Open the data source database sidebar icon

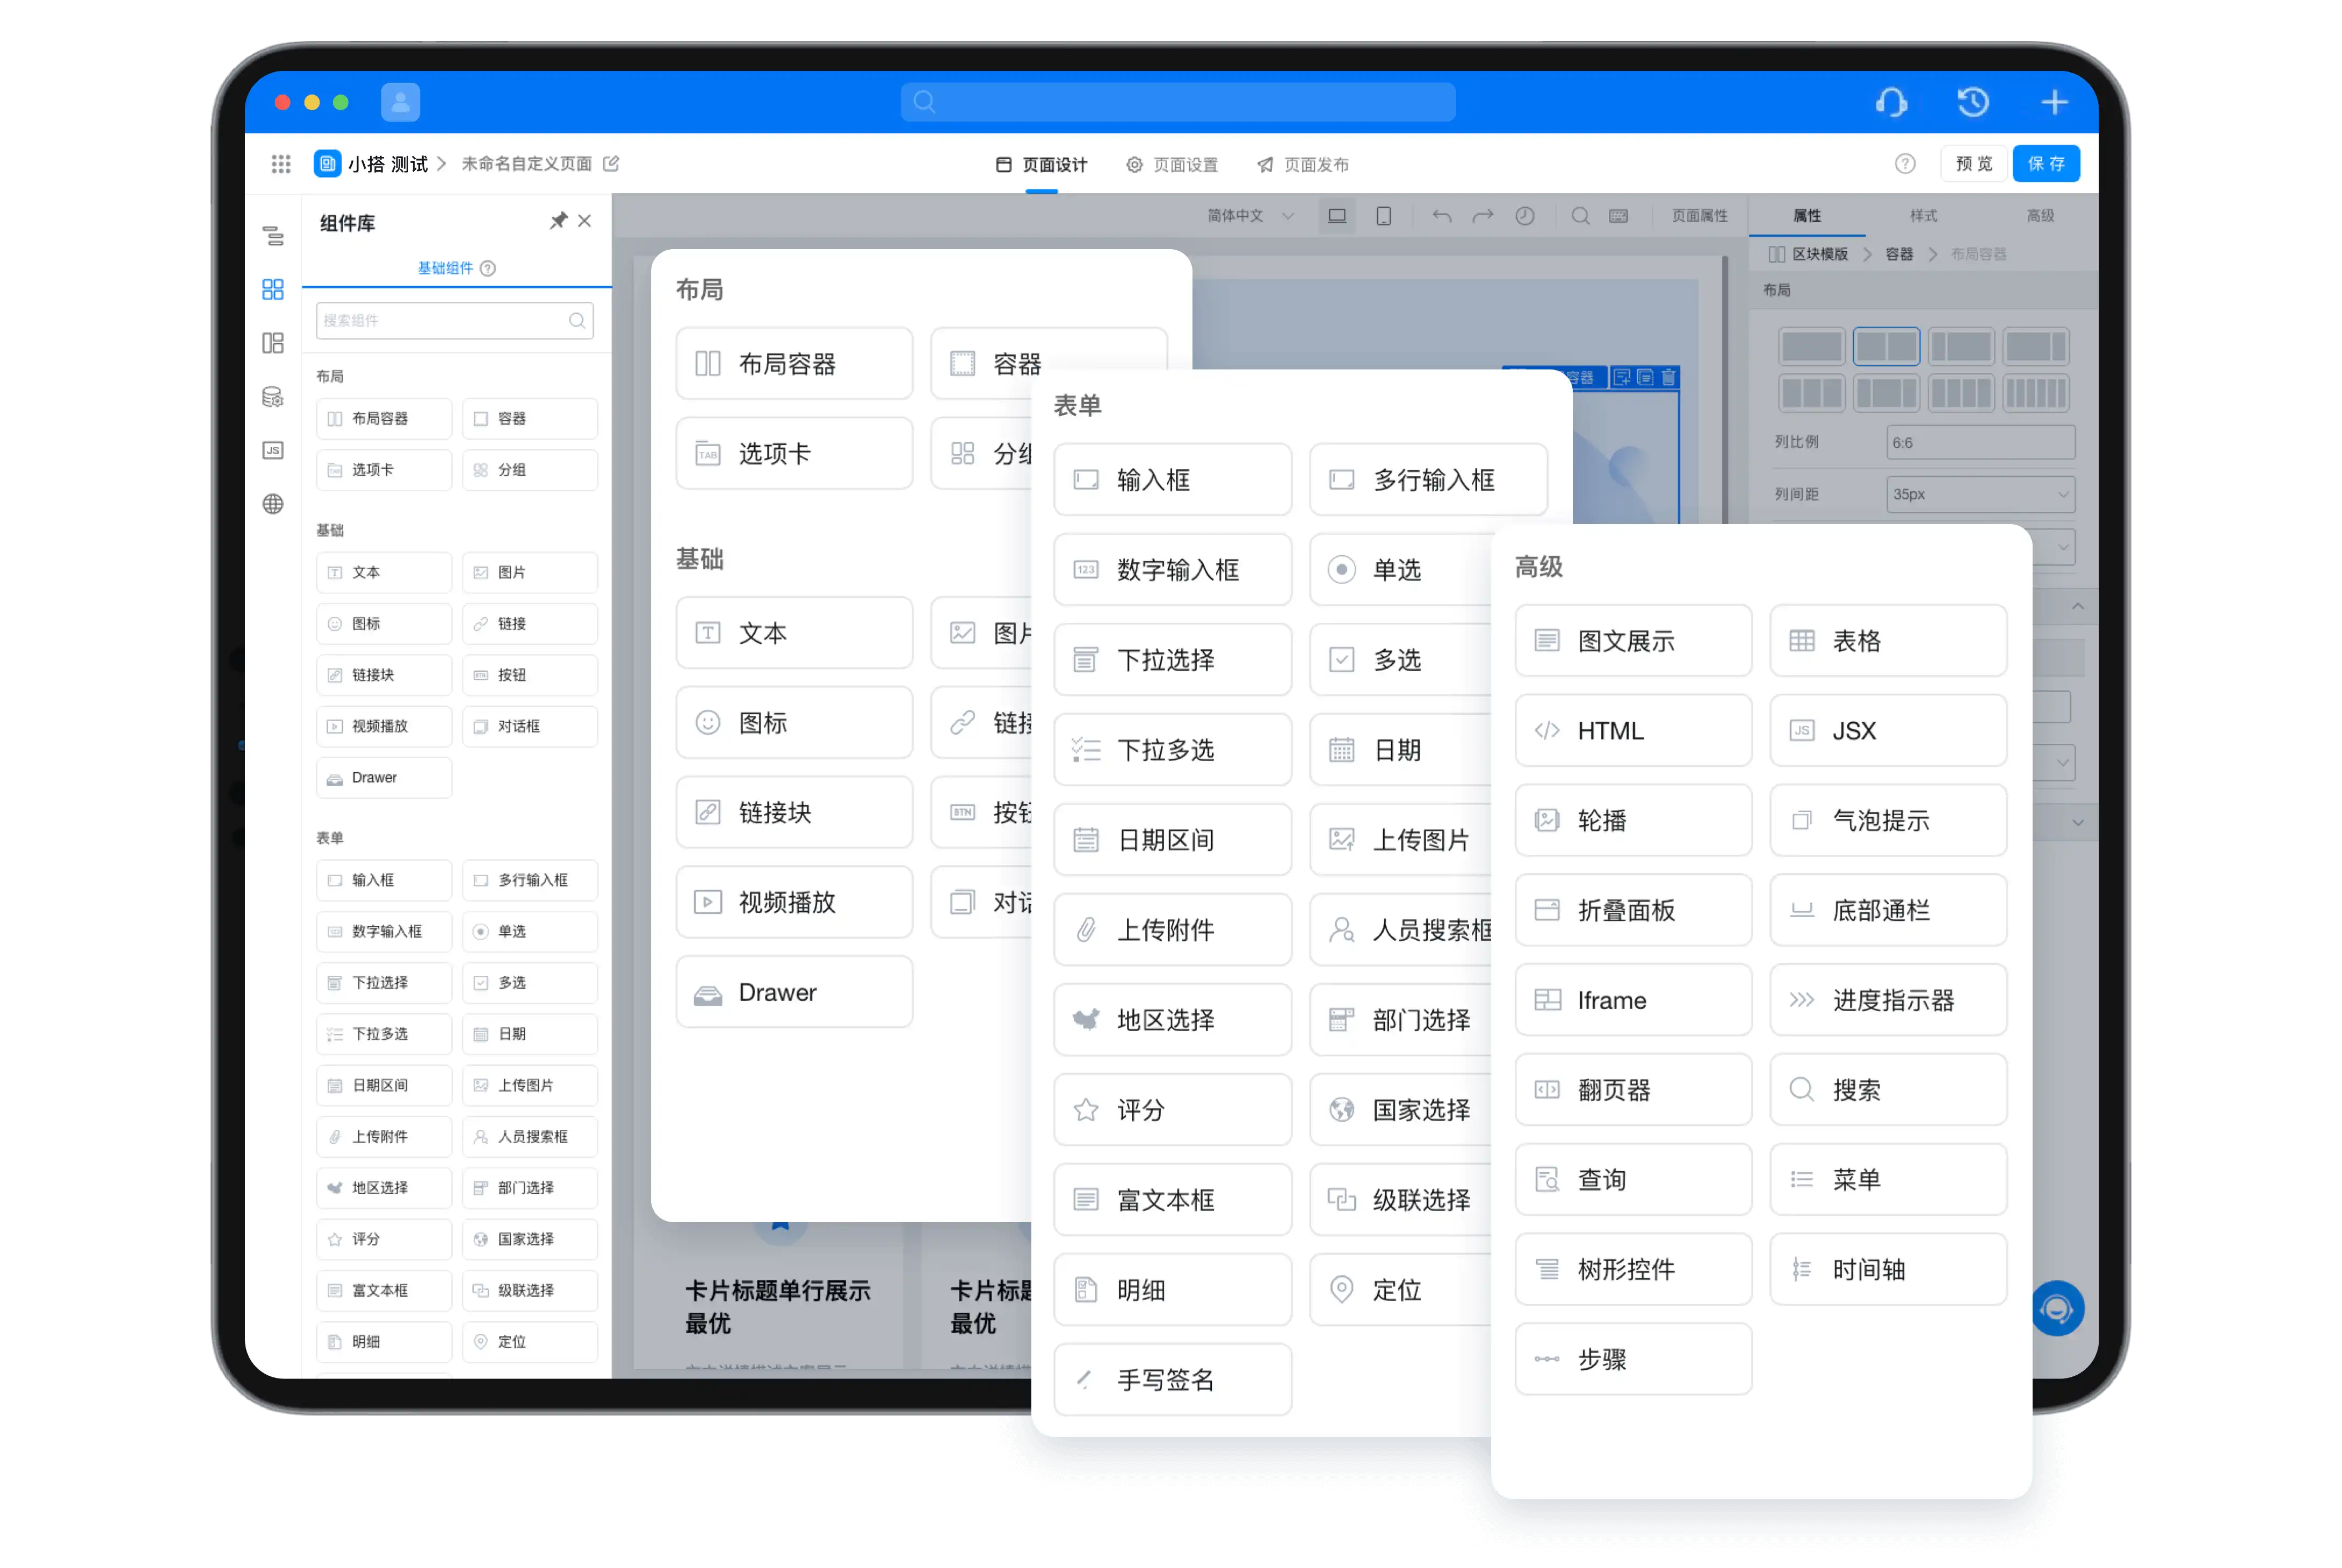pyautogui.click(x=273, y=397)
